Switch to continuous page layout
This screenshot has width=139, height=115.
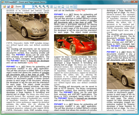click(x=71, y=7)
